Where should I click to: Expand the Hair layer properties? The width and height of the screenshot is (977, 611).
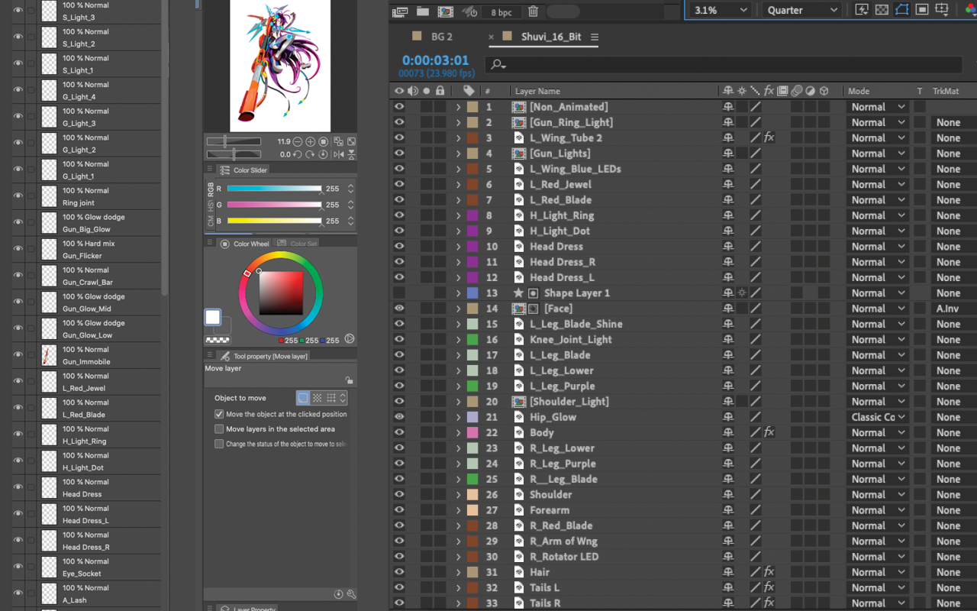(x=458, y=572)
